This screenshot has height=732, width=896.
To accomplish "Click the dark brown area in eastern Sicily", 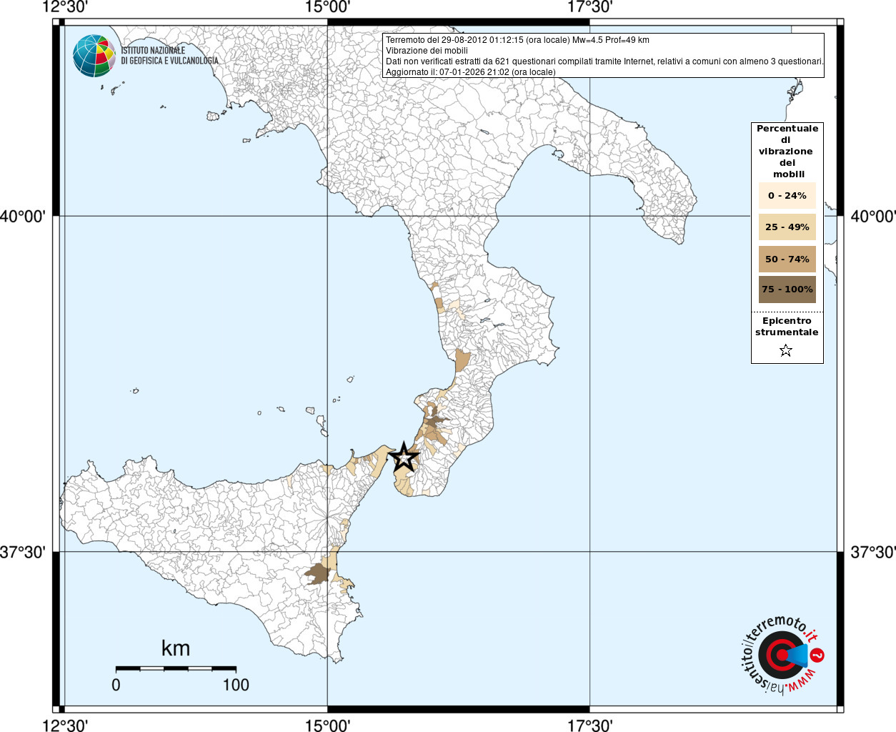I will 317,573.
